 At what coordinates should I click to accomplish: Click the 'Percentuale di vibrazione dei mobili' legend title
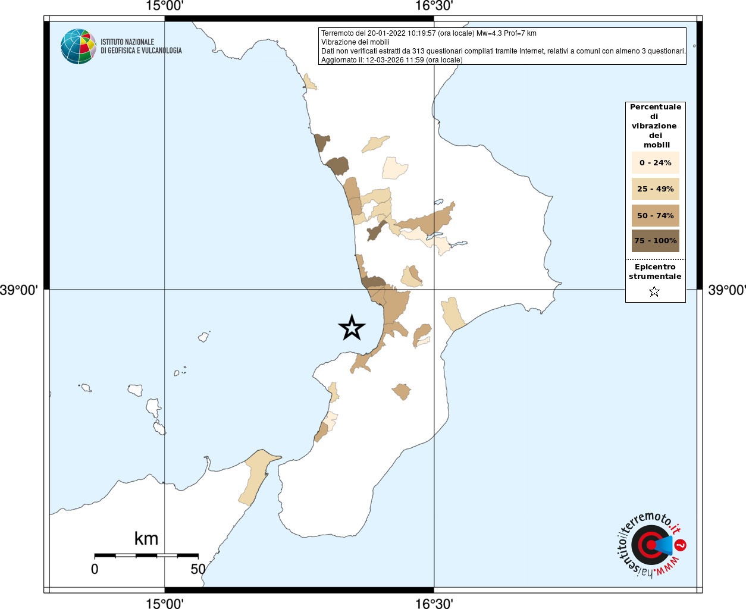[655, 125]
